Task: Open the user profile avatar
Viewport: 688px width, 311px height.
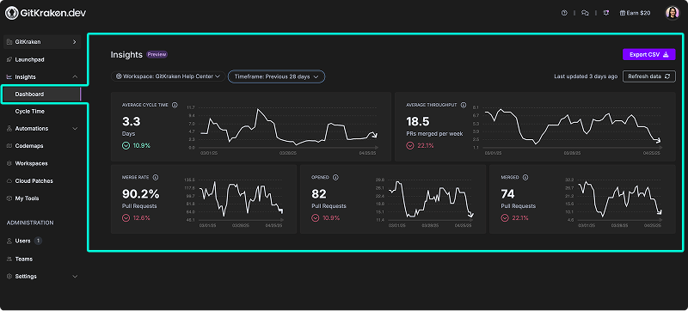Action: point(673,13)
